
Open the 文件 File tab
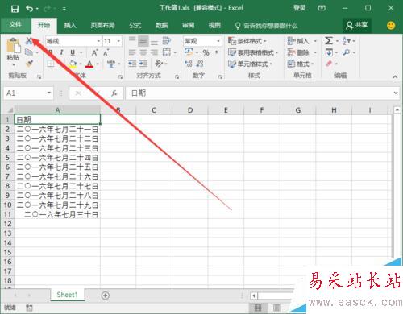15,25
